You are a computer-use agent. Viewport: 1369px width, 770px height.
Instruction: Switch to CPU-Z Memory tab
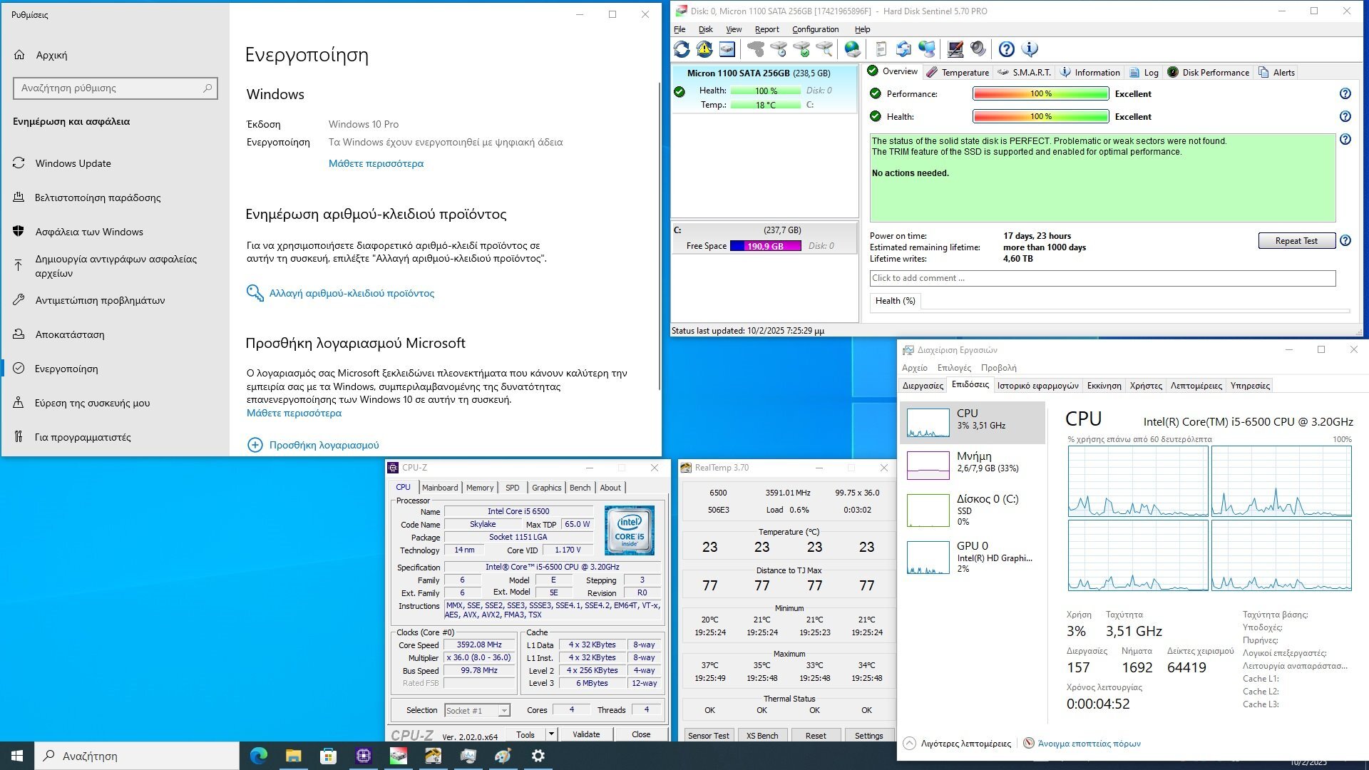[x=480, y=488]
